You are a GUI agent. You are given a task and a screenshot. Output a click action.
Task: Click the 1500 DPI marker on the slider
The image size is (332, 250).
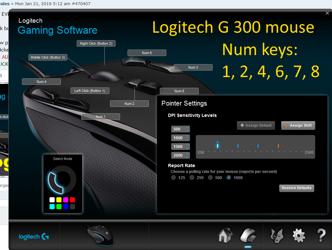(x=258, y=146)
